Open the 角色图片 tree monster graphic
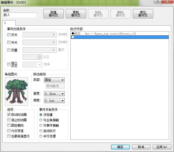Screen dimensions: 174x152 [16, 91]
